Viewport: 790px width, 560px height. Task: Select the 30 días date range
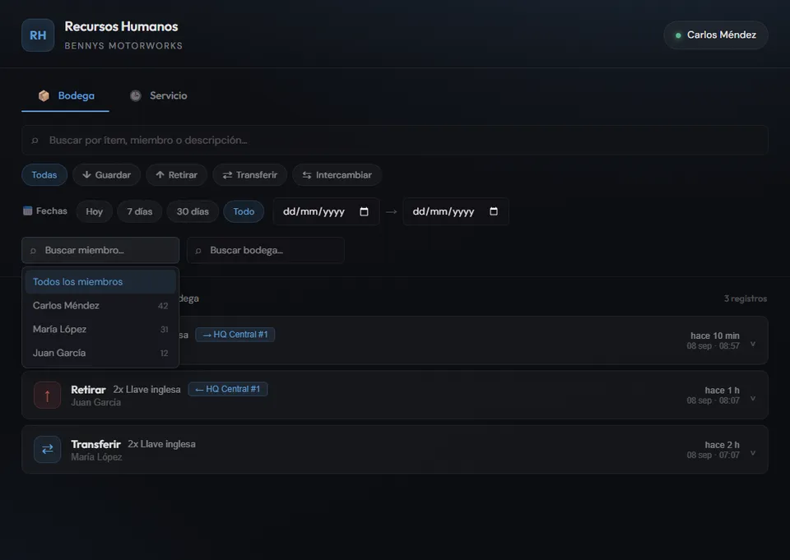click(193, 211)
